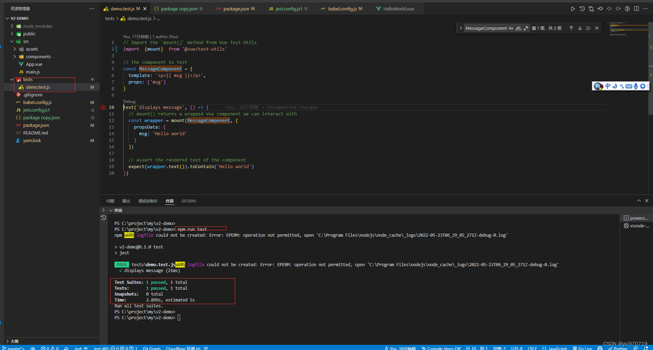The height and width of the screenshot is (350, 653).
Task: Go to previous find match
Action: 571,28
